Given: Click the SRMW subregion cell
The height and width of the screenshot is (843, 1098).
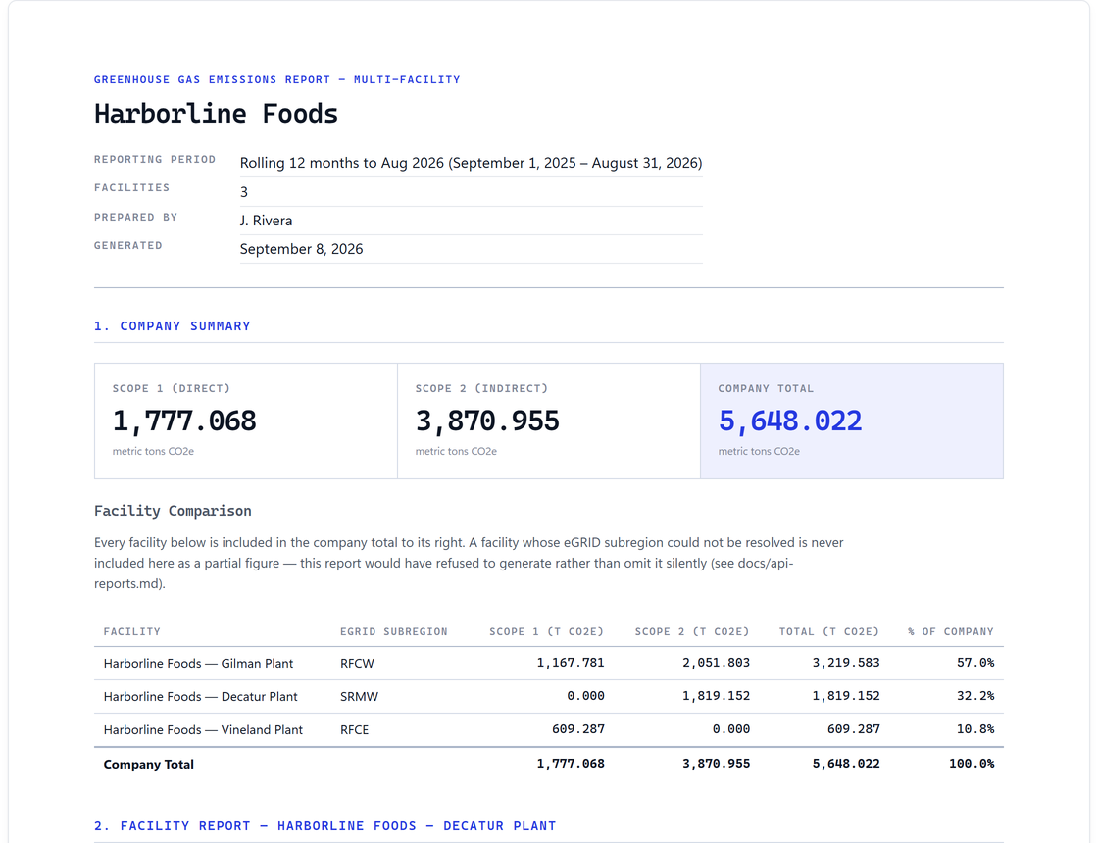Looking at the screenshot, I should (x=359, y=697).
